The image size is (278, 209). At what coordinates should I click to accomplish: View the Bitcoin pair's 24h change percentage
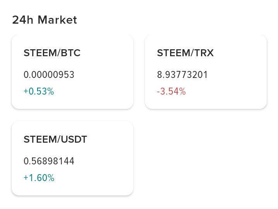[39, 92]
